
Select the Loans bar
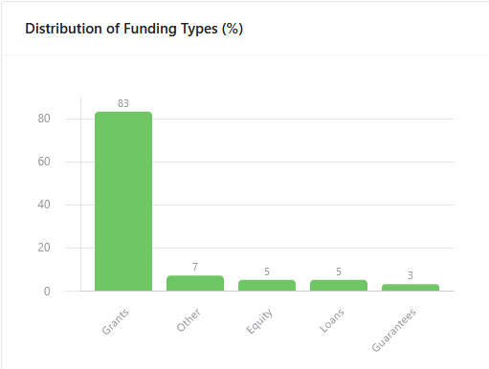pyautogui.click(x=339, y=286)
